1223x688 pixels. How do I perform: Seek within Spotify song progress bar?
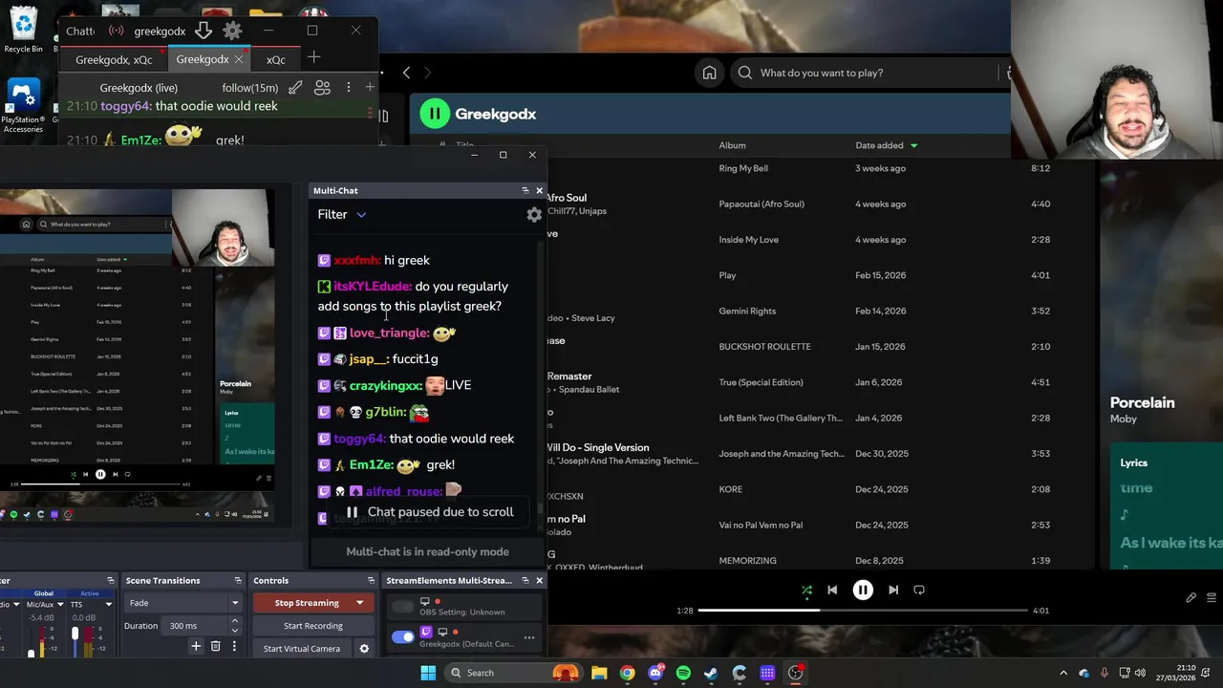point(863,611)
